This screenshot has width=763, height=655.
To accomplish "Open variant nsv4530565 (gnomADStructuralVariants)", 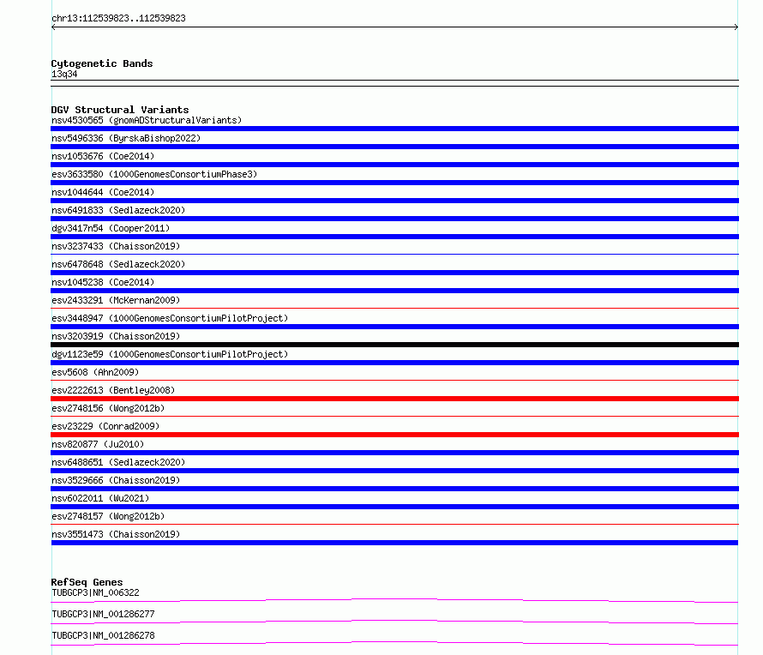I will coord(147,120).
